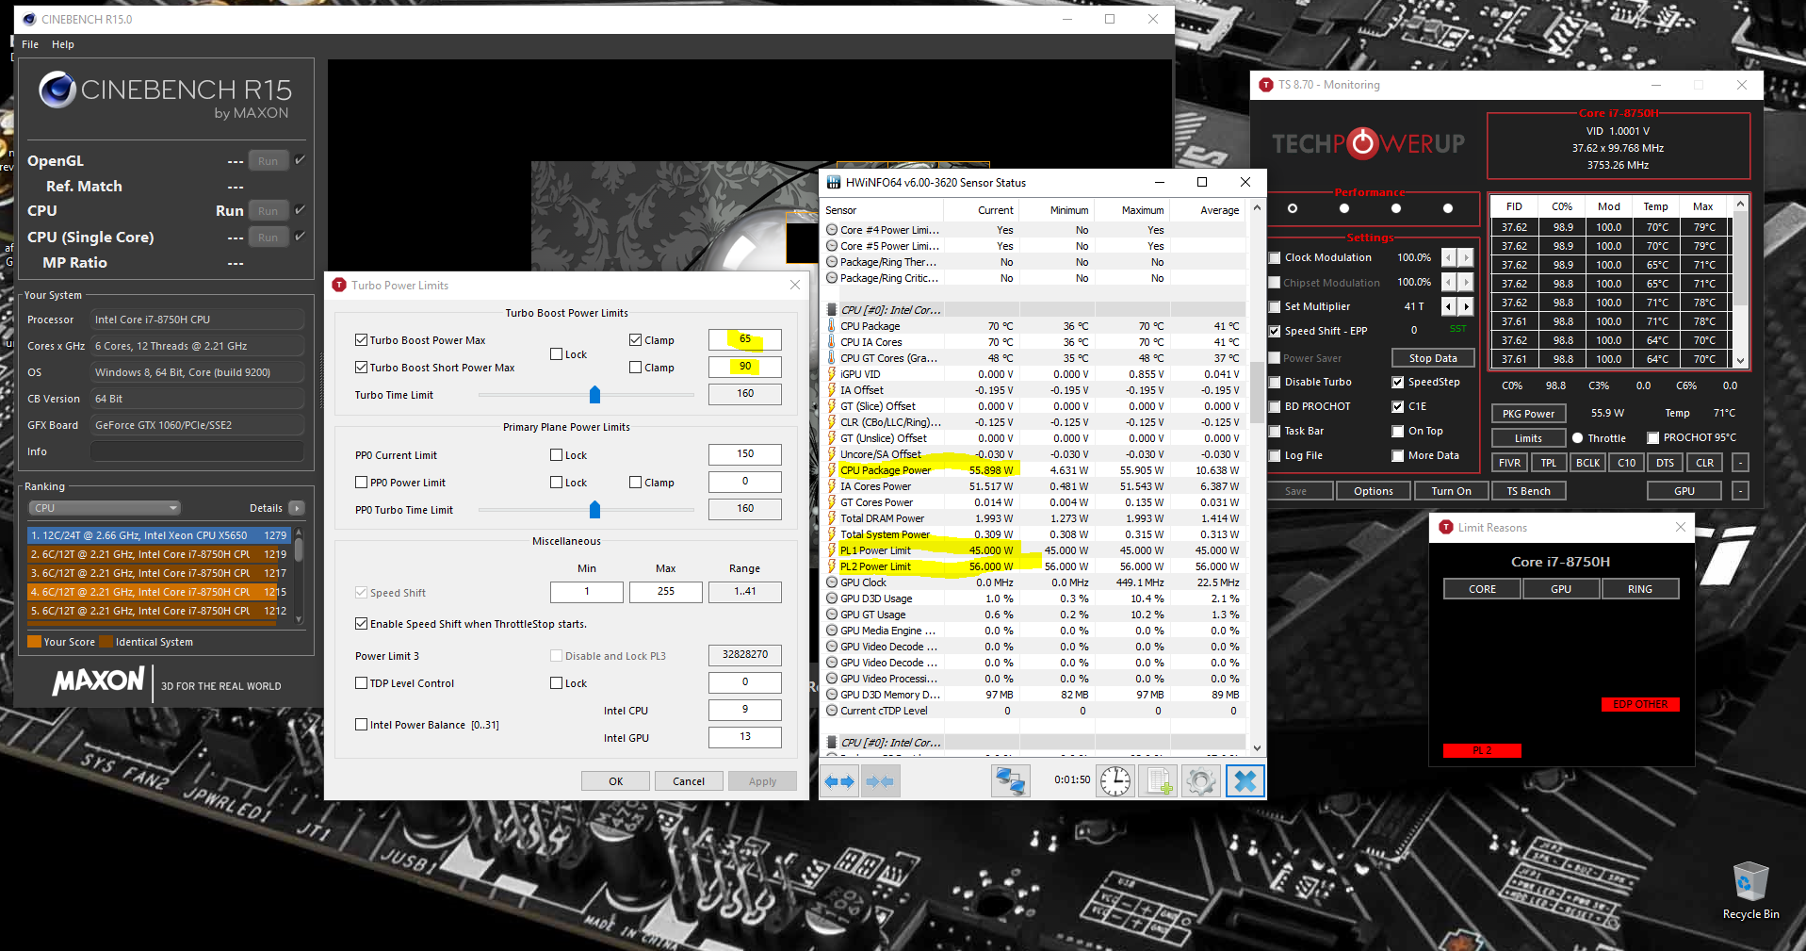Click HWiNFO expand layout arrows icon
The image size is (1806, 951).
(x=839, y=781)
